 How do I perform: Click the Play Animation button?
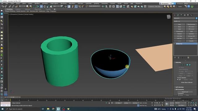(157, 103)
